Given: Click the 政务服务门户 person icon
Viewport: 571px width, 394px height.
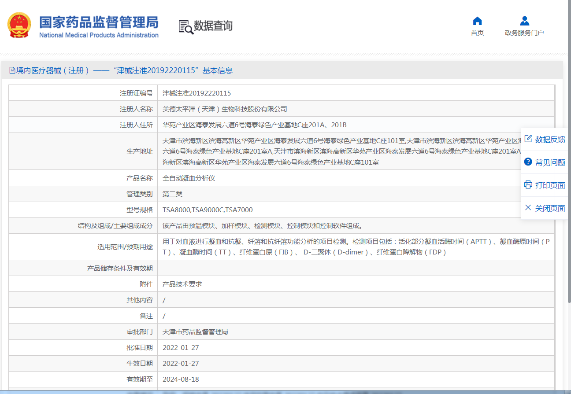Looking at the screenshot, I should 524,21.
